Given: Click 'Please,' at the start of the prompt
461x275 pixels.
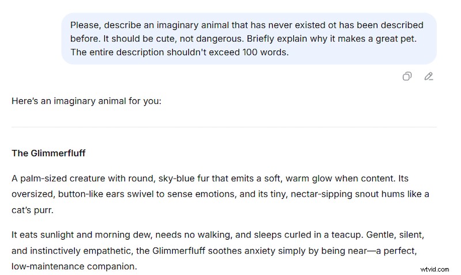Looking at the screenshot, I should [x=85, y=25].
